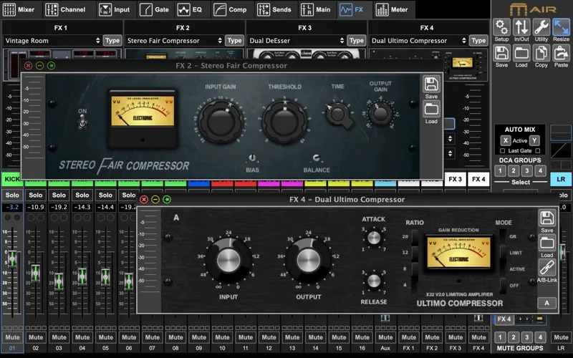The height and width of the screenshot is (358, 573).
Task: Open Dual DeEsser effect dropdown
Action: [297, 41]
